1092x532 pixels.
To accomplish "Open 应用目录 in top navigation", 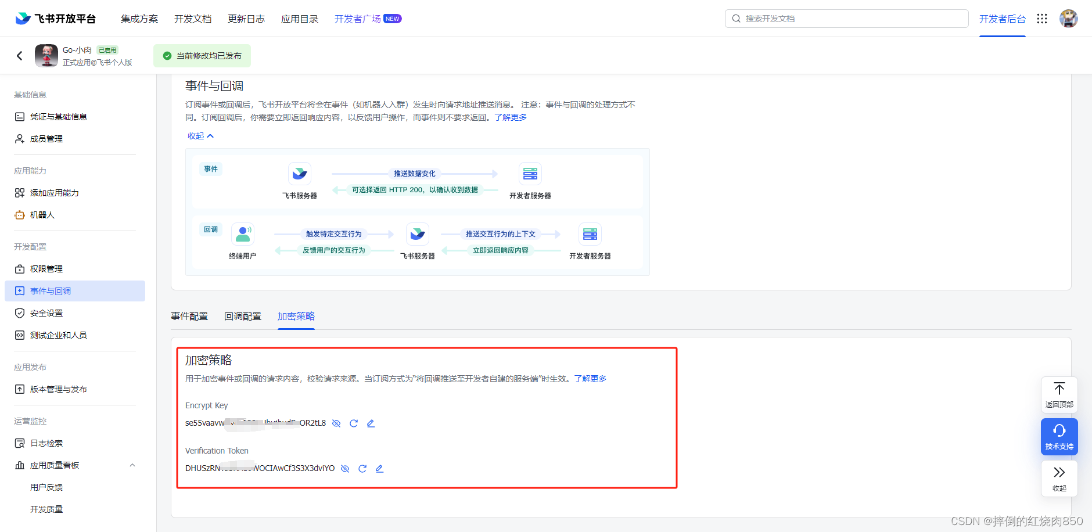I will [300, 19].
